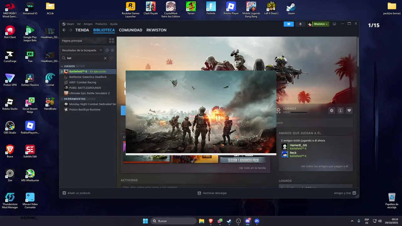
Task: Add Battlefield 6 to favorites heart icon
Action: pos(349,110)
